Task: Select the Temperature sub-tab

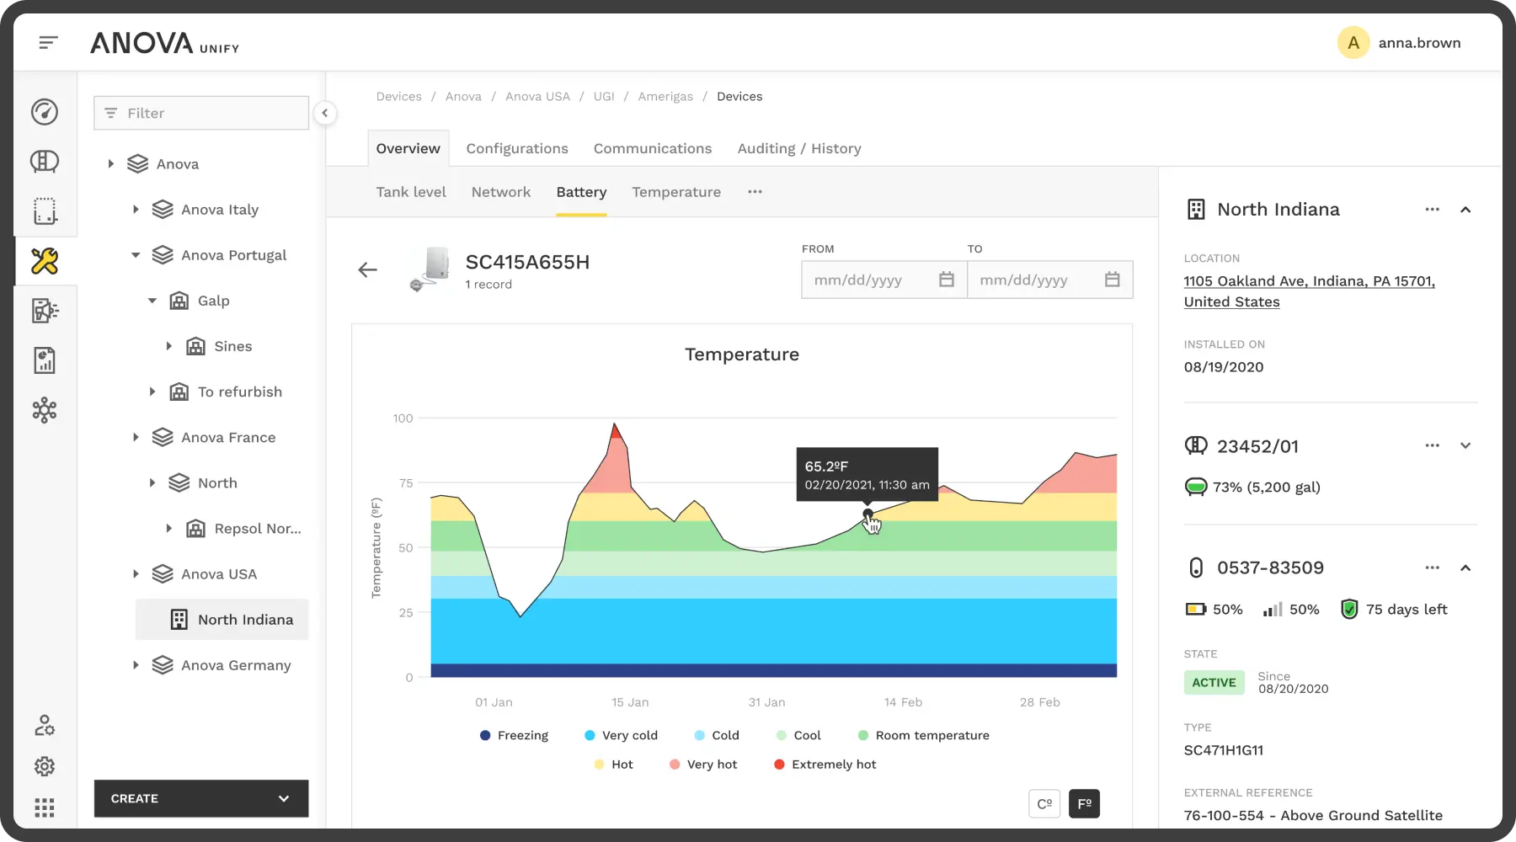Action: [676, 192]
